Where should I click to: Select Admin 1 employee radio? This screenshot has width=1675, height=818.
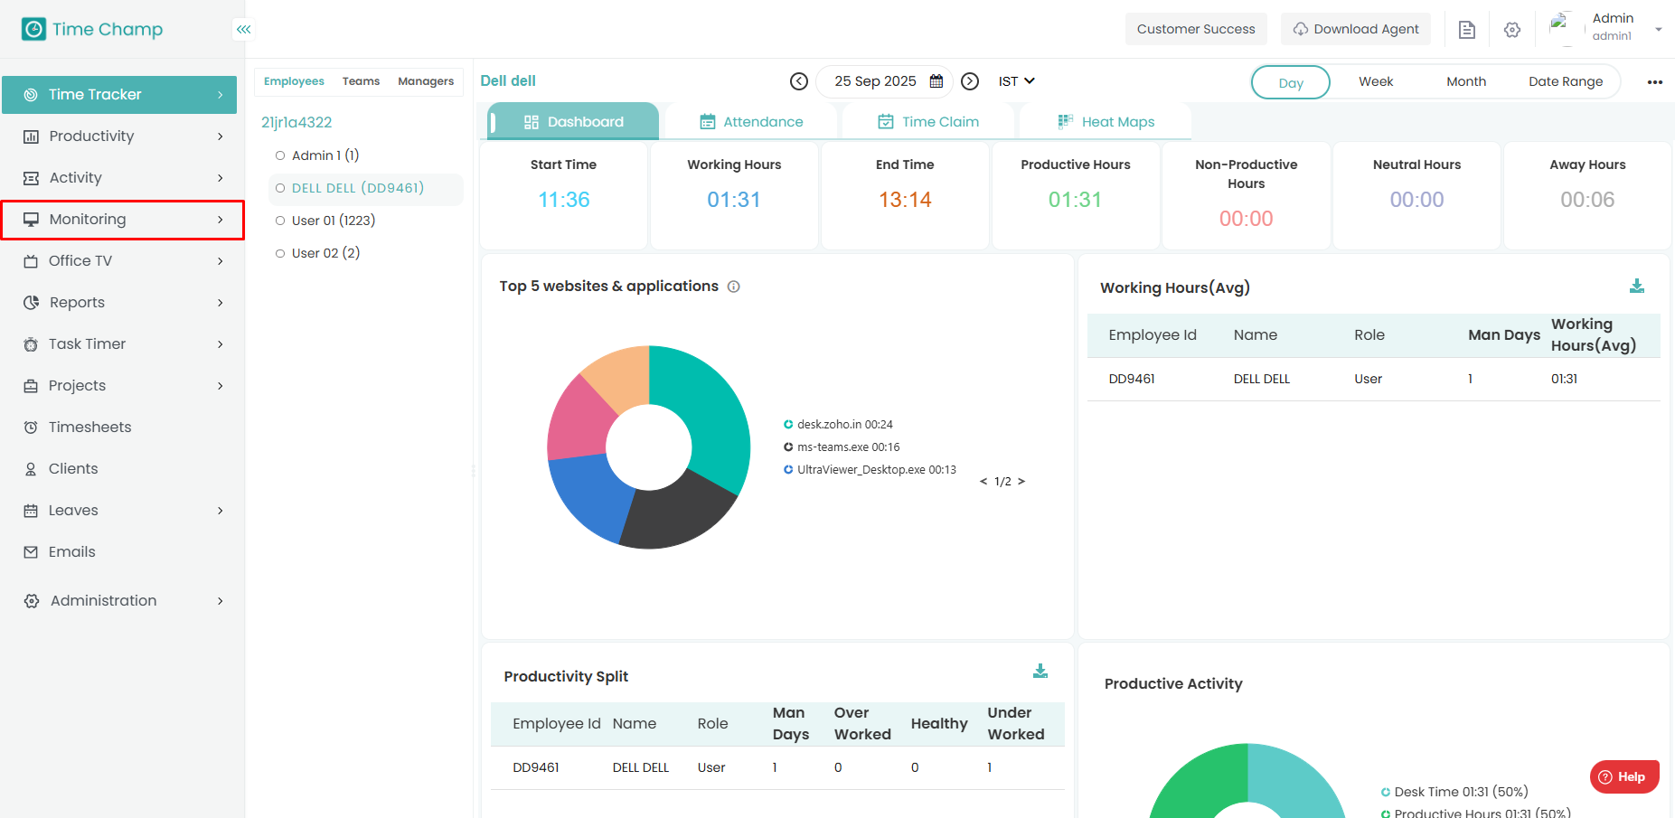click(280, 155)
